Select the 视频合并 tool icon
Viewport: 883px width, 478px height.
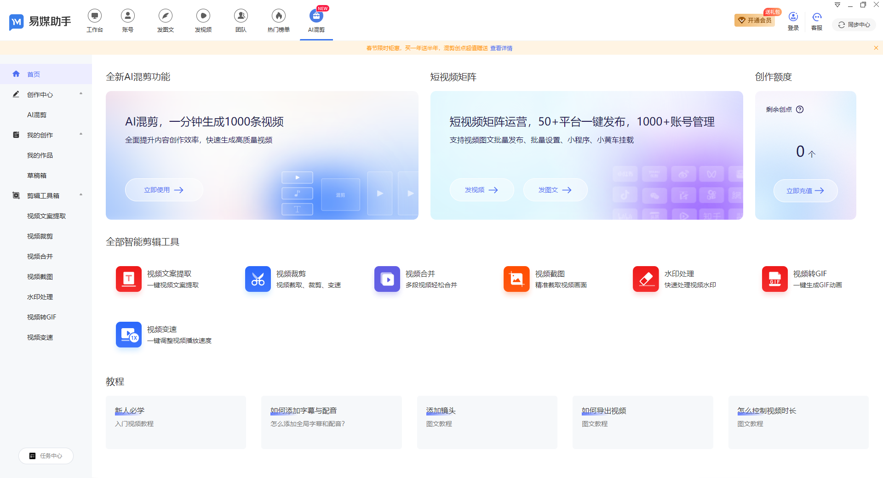(387, 279)
